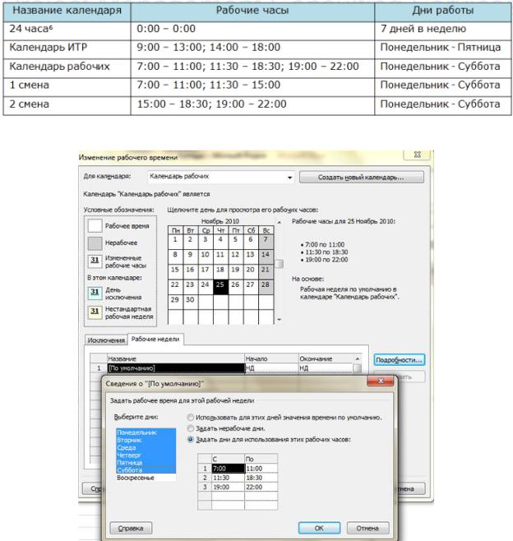Select 'Задать дни для использования этих рабочих часов' option
Viewport: 513px width, 541px height.
[x=190, y=440]
